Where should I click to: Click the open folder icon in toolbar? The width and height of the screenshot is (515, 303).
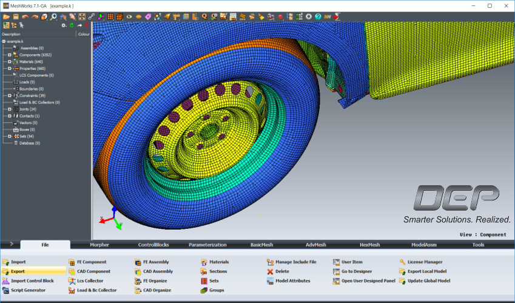6,17
